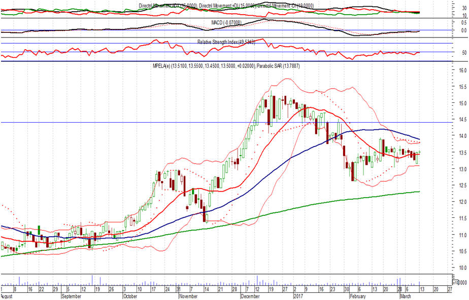The width and height of the screenshot is (469, 300).
Task: Click the 2017 year label
Action: click(x=298, y=296)
